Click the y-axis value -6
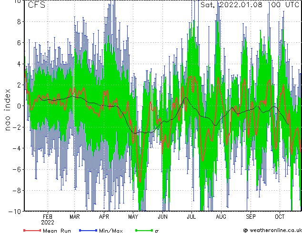302x233 pixels. tap(17, 169)
